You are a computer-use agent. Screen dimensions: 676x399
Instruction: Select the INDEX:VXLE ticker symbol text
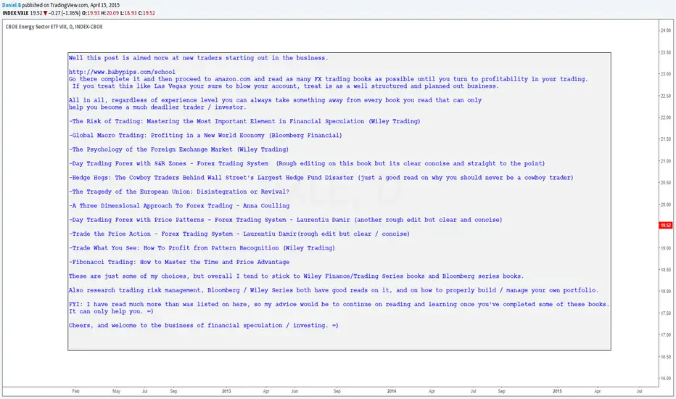(15, 13)
